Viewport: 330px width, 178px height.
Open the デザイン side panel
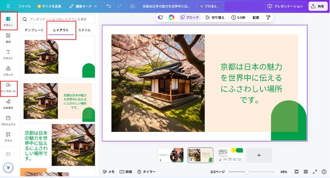coord(8,21)
